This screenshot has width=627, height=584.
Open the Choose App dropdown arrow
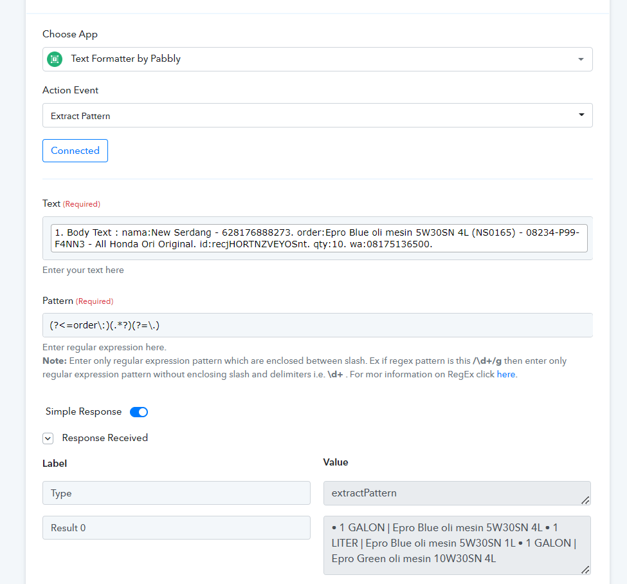pyautogui.click(x=581, y=59)
